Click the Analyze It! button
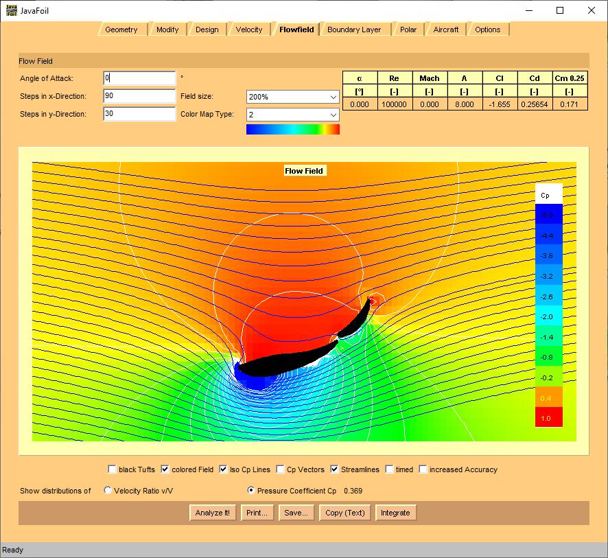Screen dimensions: 608x558 213,513
